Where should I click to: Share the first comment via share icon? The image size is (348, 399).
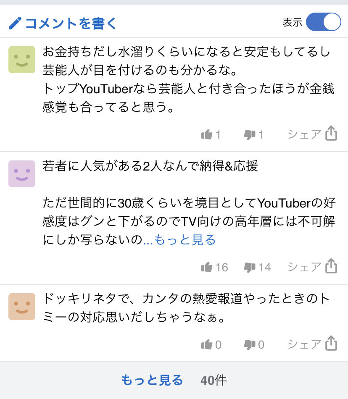tap(331, 133)
